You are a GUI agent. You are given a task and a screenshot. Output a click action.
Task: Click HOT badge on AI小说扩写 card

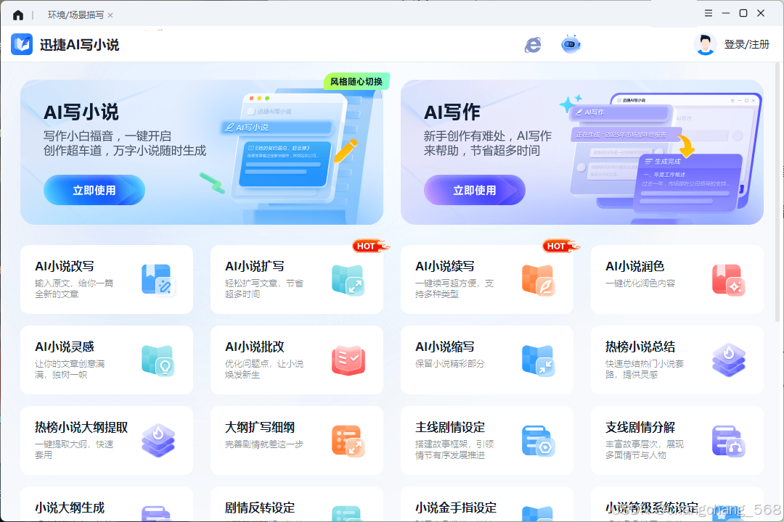coord(370,246)
